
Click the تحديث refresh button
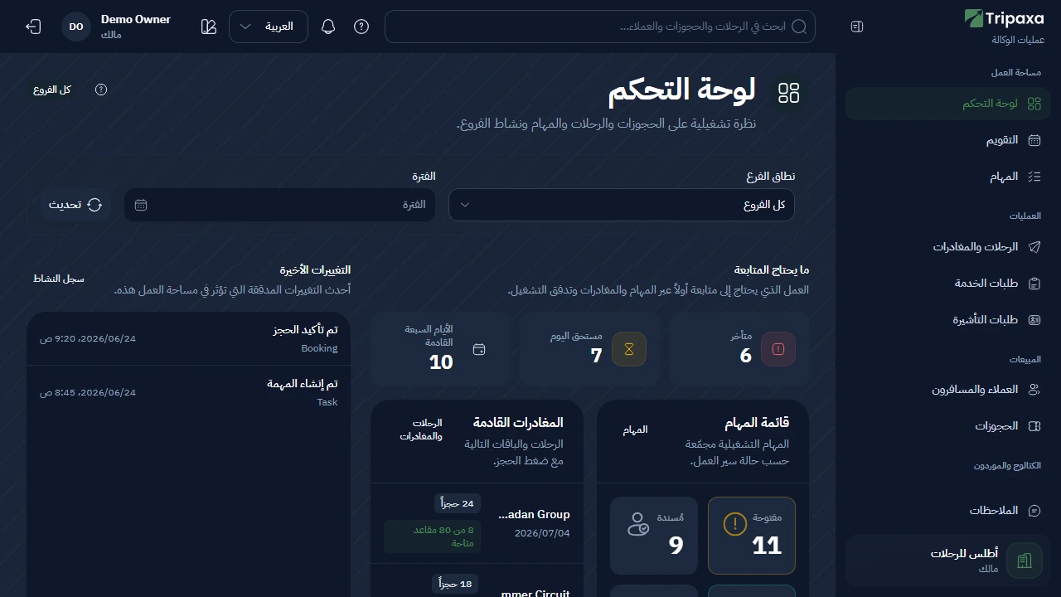[x=75, y=205]
